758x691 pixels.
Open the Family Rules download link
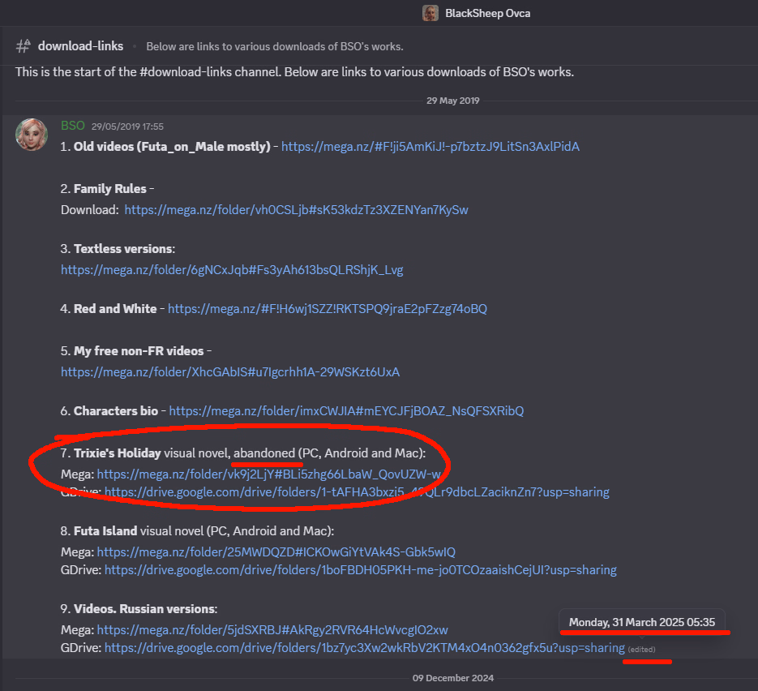pos(296,209)
